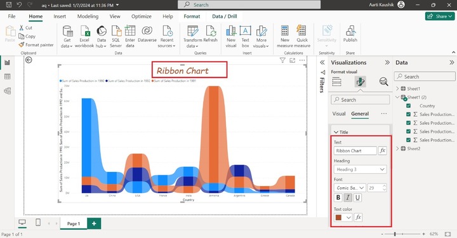The width and height of the screenshot is (457, 238).
Task: Click Copy in the Clipboard group
Action: point(27,36)
